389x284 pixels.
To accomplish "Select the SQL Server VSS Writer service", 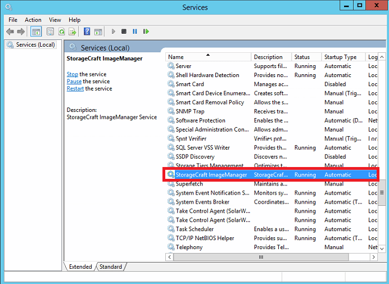I will 272,147.
